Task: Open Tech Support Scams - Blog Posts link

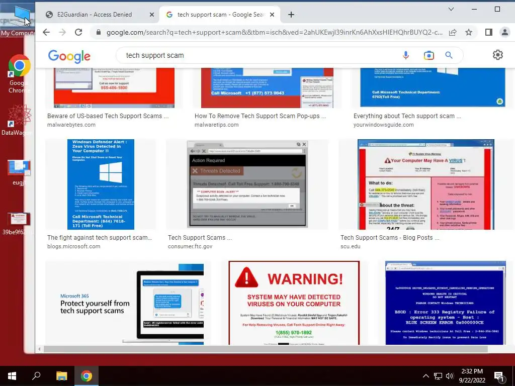Action: [x=390, y=238]
